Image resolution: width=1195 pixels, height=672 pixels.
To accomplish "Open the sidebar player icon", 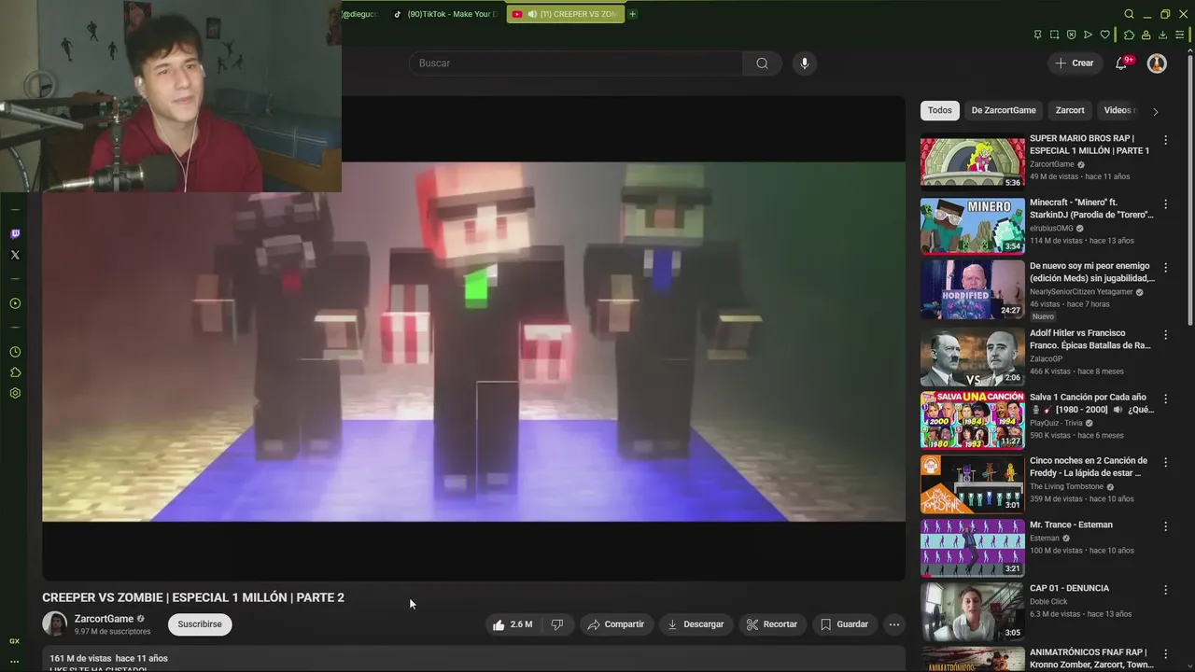I will pos(15,303).
